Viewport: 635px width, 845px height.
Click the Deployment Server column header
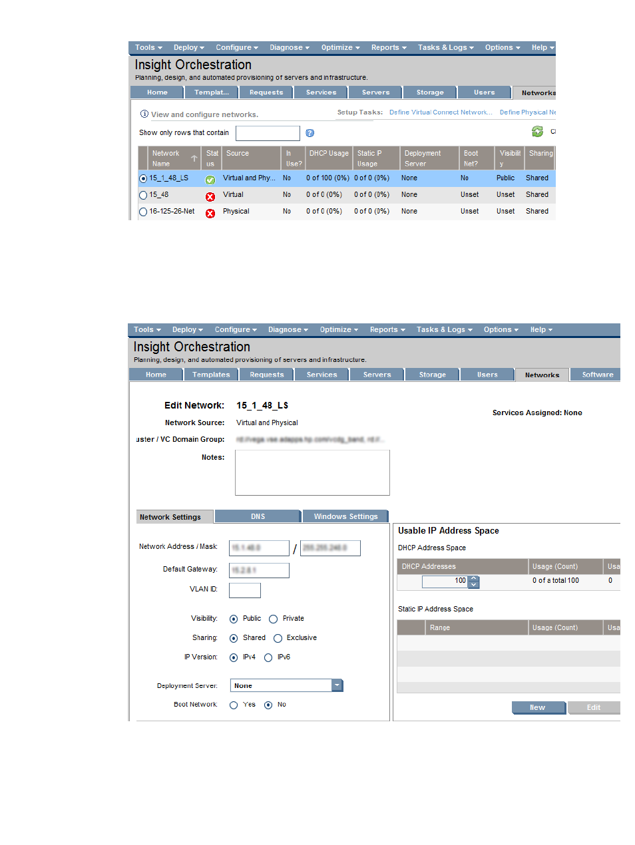pos(429,158)
